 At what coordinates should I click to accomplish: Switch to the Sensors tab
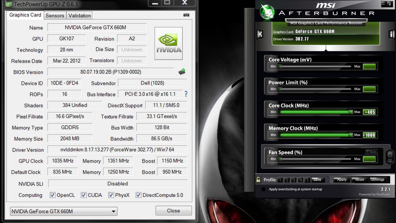[x=55, y=16]
